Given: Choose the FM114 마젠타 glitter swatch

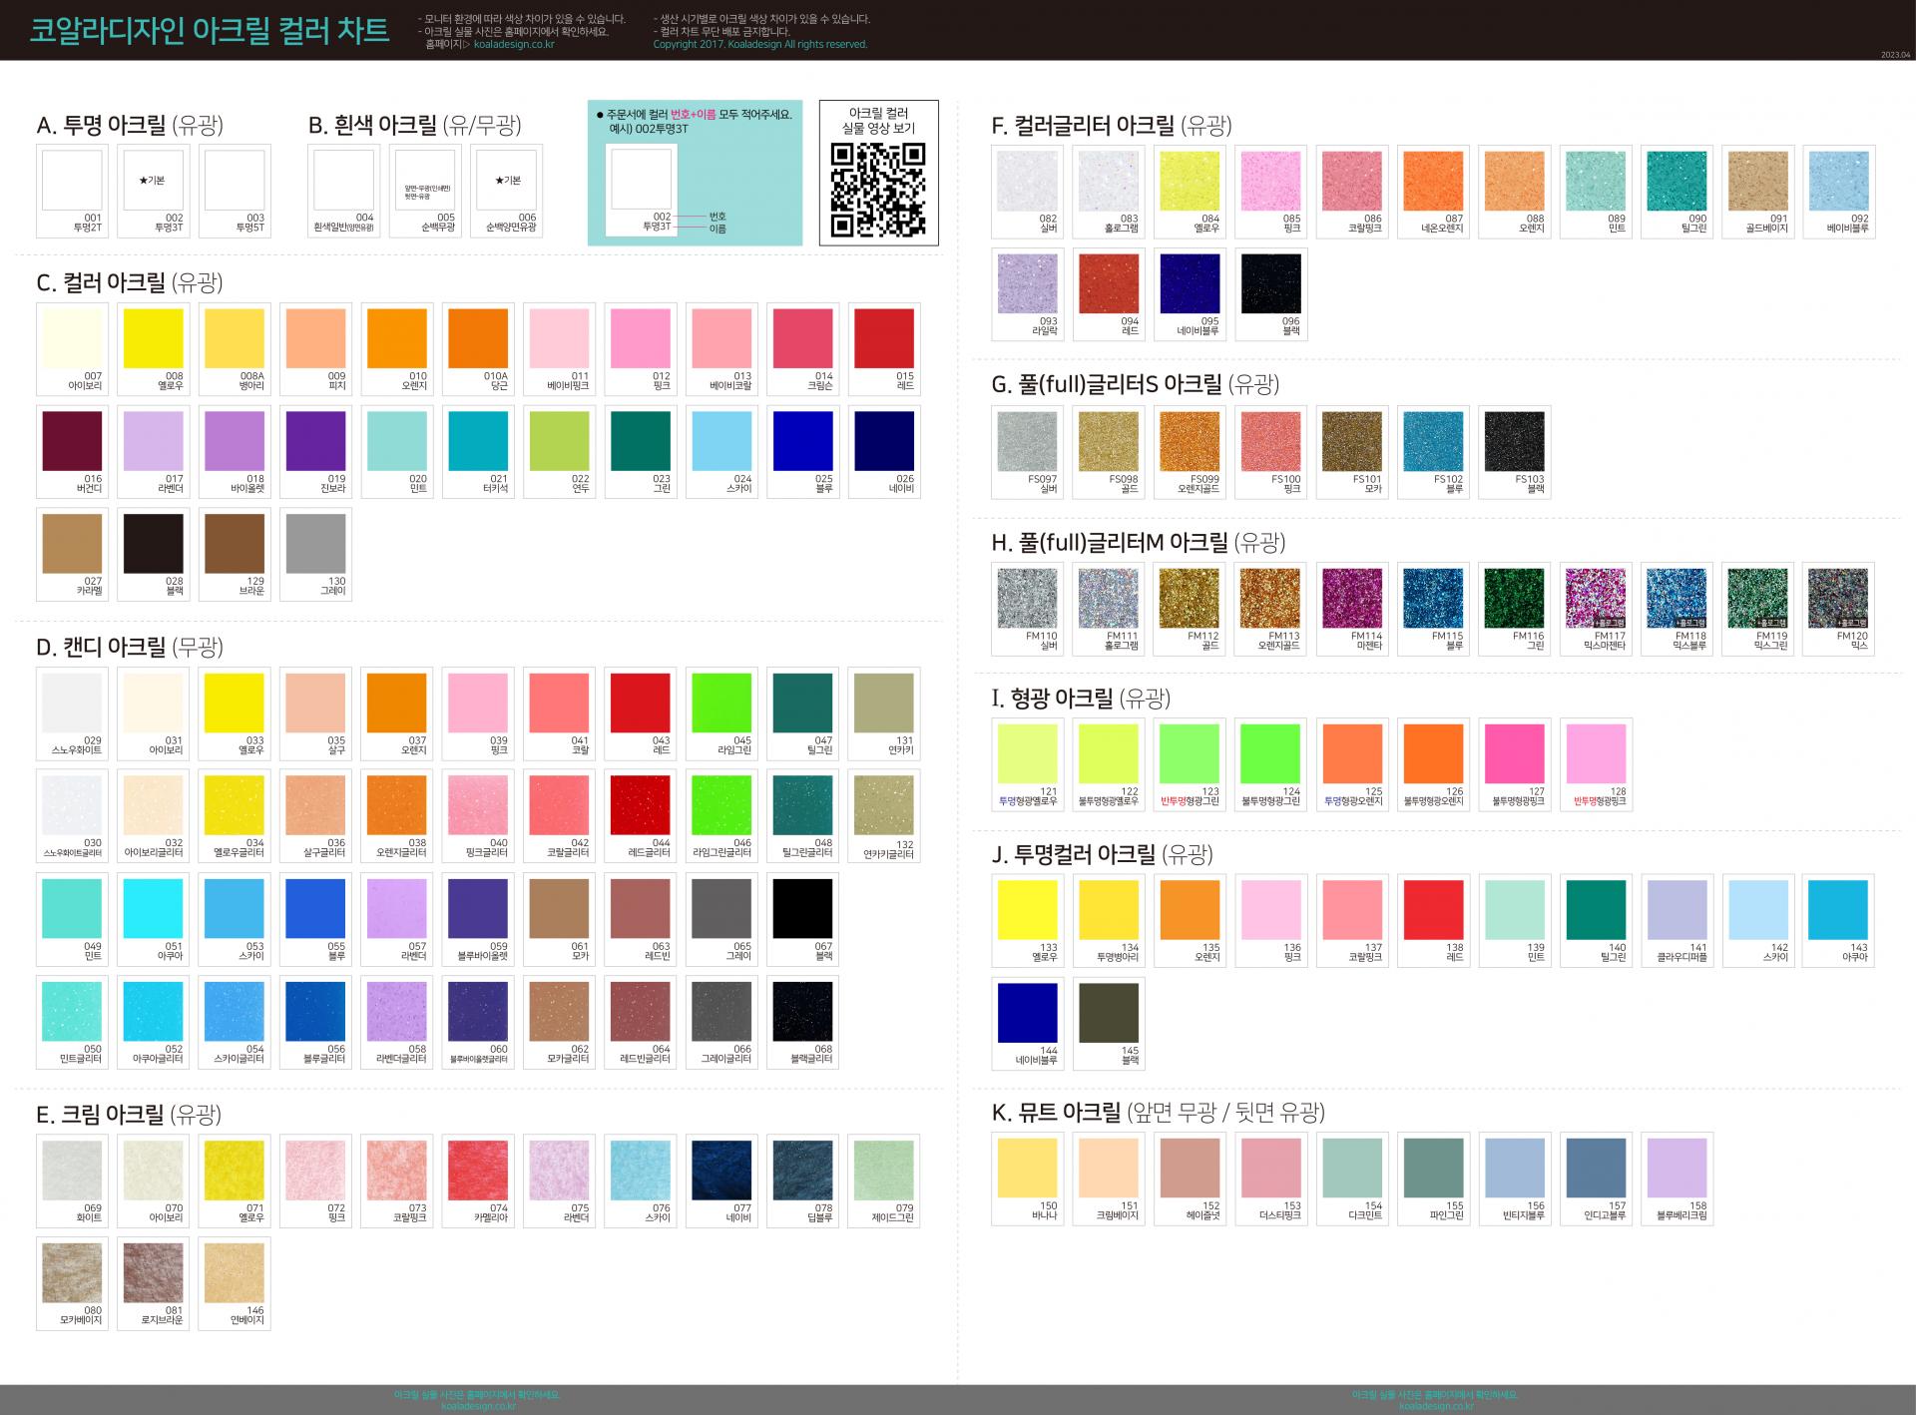Looking at the screenshot, I should click(1352, 599).
